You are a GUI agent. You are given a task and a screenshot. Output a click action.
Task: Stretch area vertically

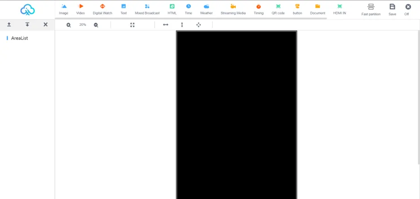tap(182, 25)
